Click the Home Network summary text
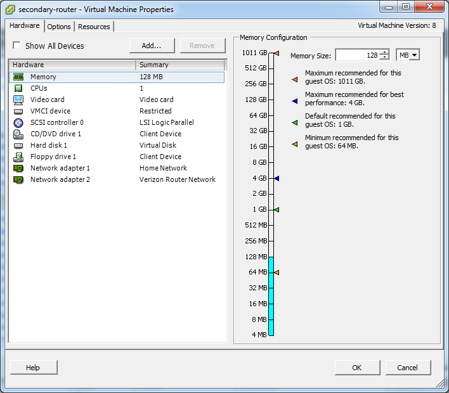 pos(163,169)
